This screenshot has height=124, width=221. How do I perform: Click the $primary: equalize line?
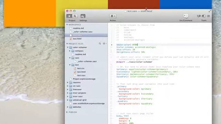tap(142, 69)
